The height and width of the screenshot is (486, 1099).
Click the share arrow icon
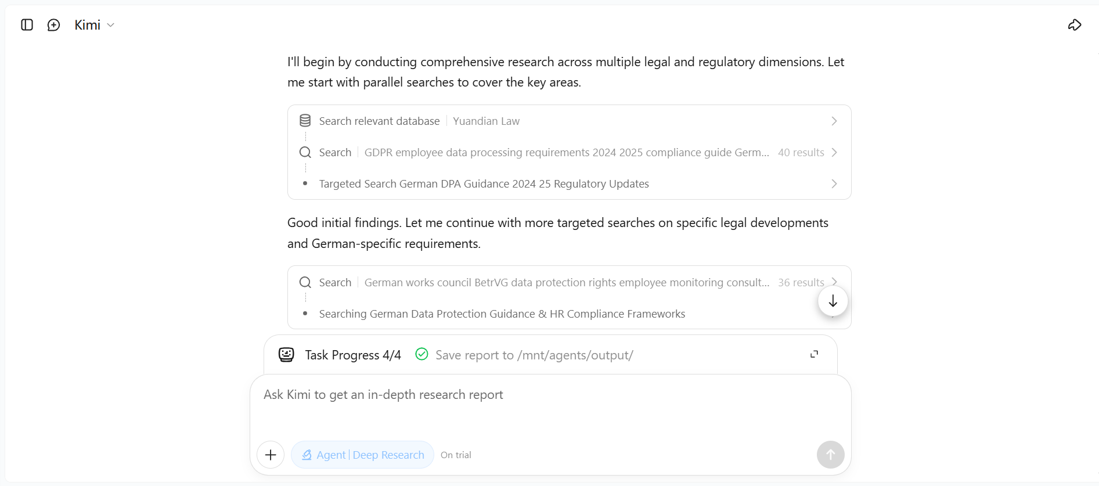[x=1075, y=25]
